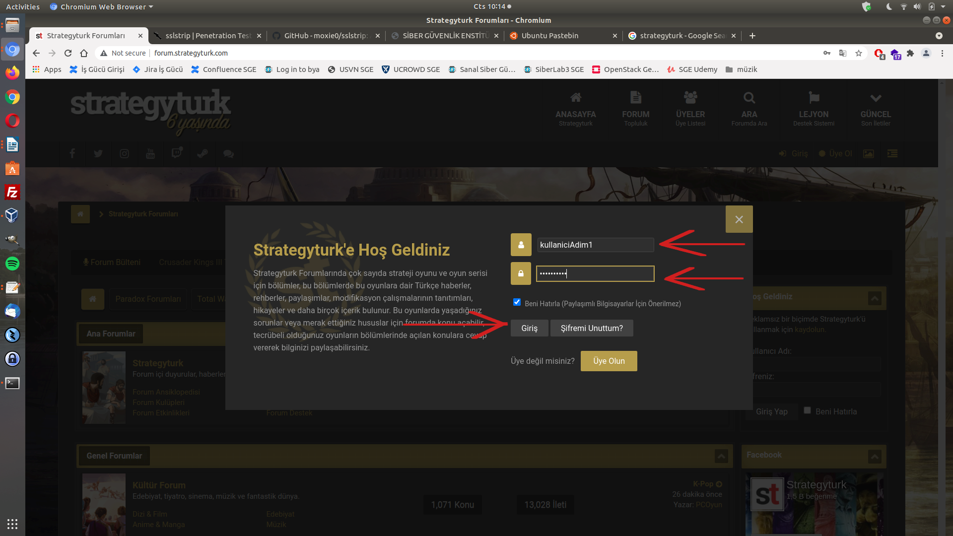Image resolution: width=953 pixels, height=536 pixels.
Task: Click the username field containing kullaniciAdim1
Action: tap(595, 245)
